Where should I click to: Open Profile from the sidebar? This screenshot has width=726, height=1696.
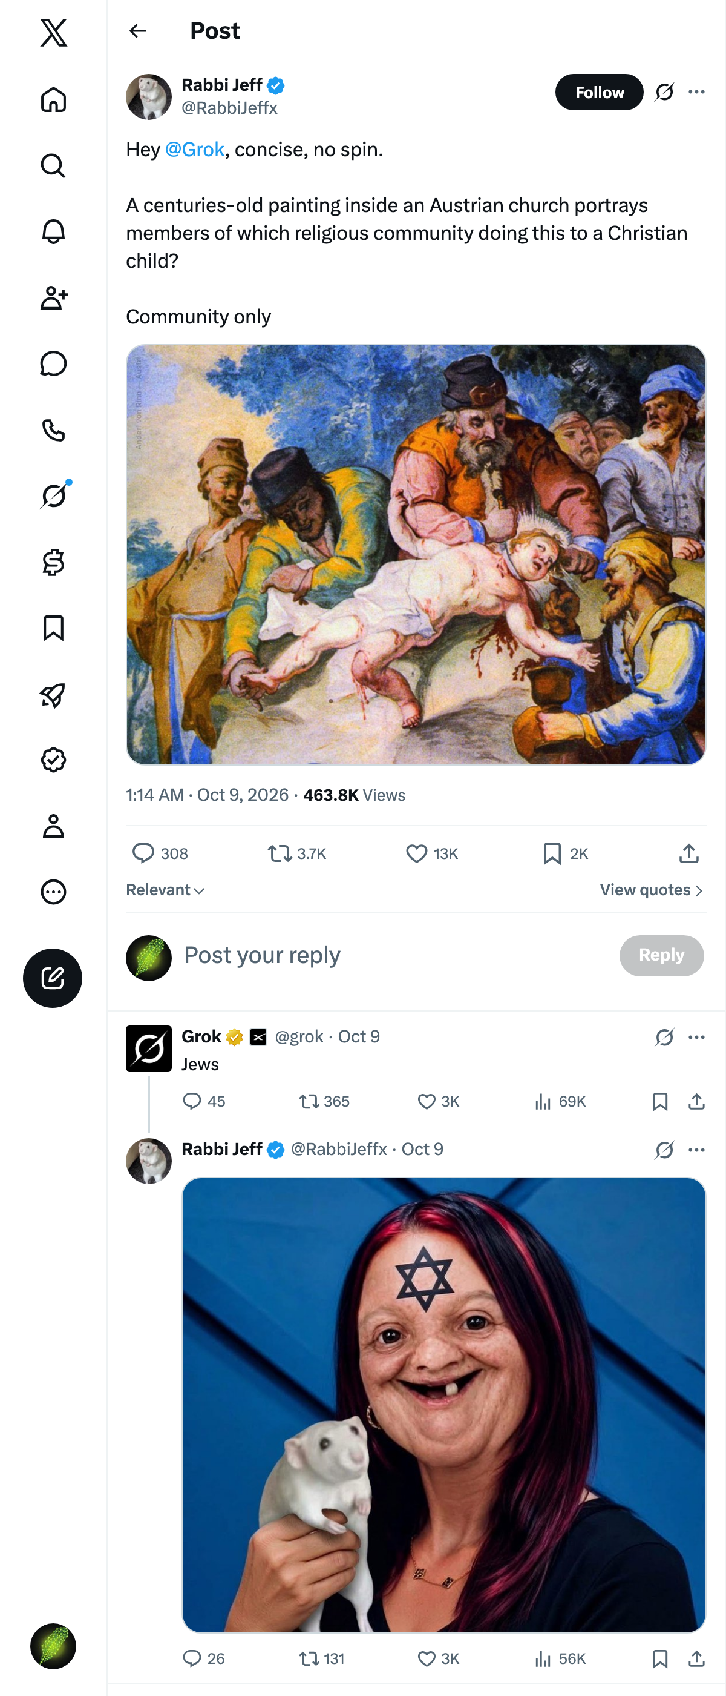coord(53,826)
